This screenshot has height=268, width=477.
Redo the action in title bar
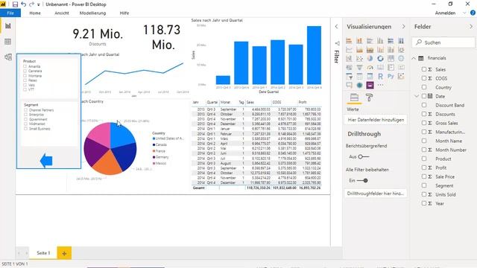click(31, 4)
